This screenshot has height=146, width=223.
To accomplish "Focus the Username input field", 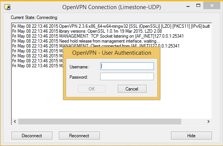I will tap(127, 66).
